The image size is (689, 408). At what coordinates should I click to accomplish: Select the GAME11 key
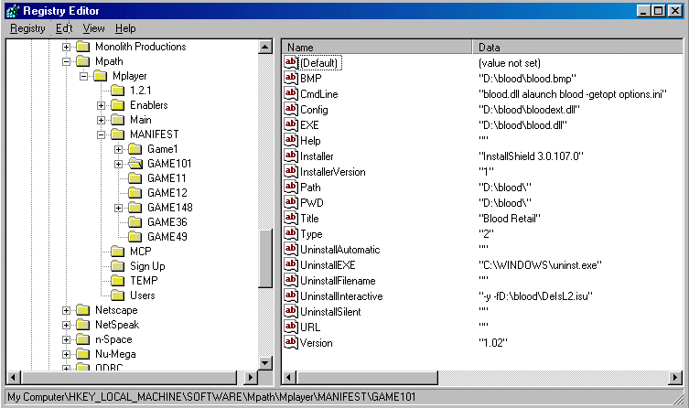167,178
